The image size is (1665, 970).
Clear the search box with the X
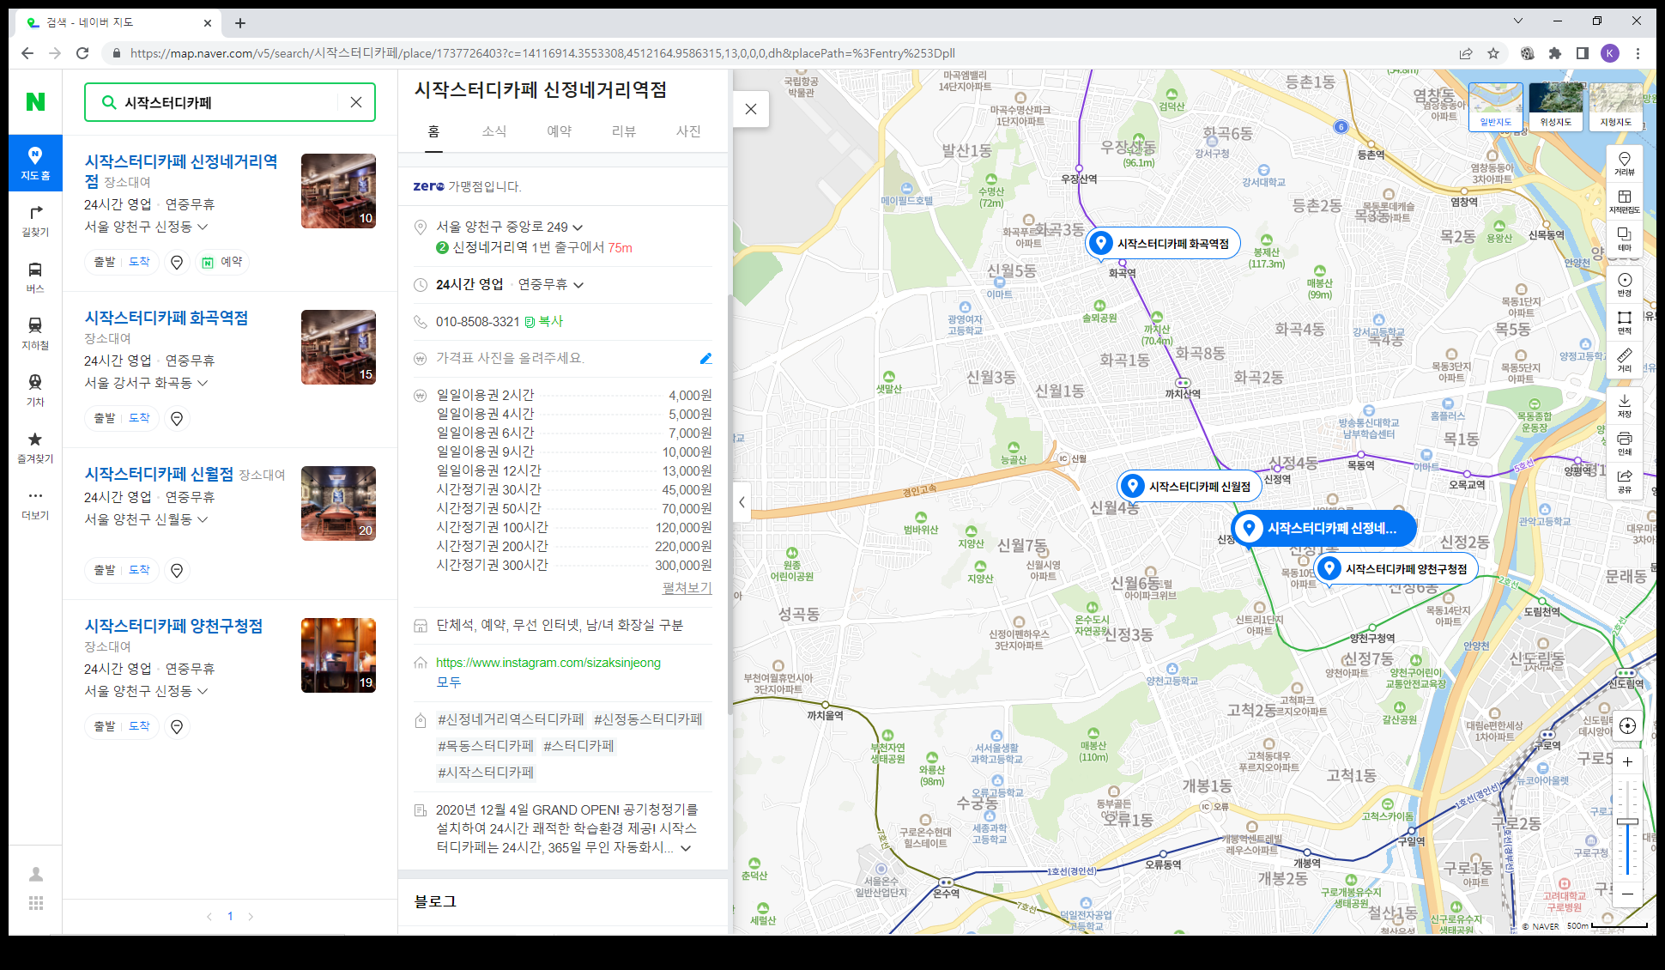[356, 102]
